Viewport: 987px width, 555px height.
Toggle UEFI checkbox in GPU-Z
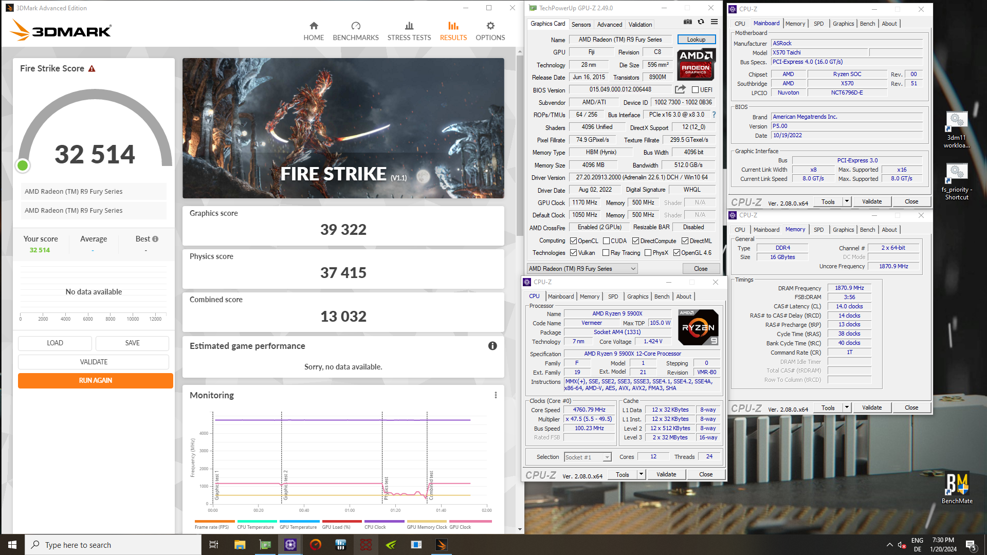[695, 90]
